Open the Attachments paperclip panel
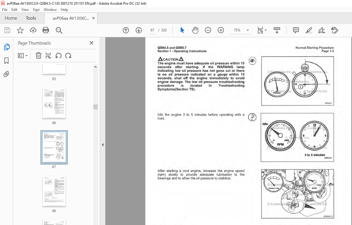 pyautogui.click(x=6, y=74)
